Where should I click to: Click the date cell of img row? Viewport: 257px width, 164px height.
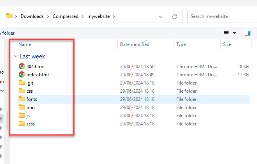click(137, 108)
